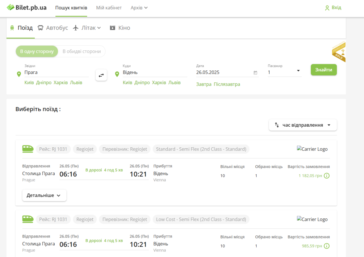Click the Bilet.pb.ua logo
Image resolution: width=364 pixels, height=257 pixels.
(x=27, y=8)
